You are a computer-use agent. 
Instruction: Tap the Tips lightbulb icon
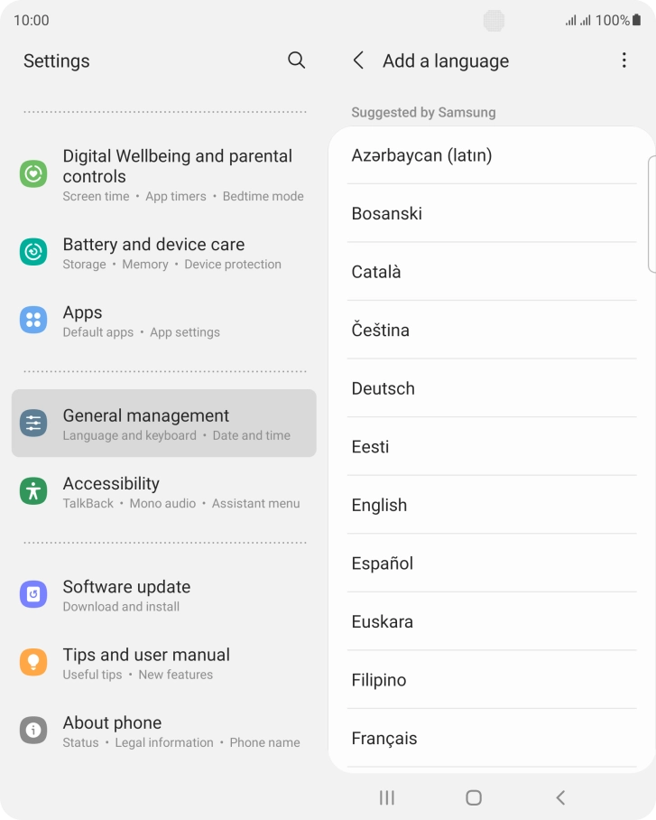click(33, 662)
